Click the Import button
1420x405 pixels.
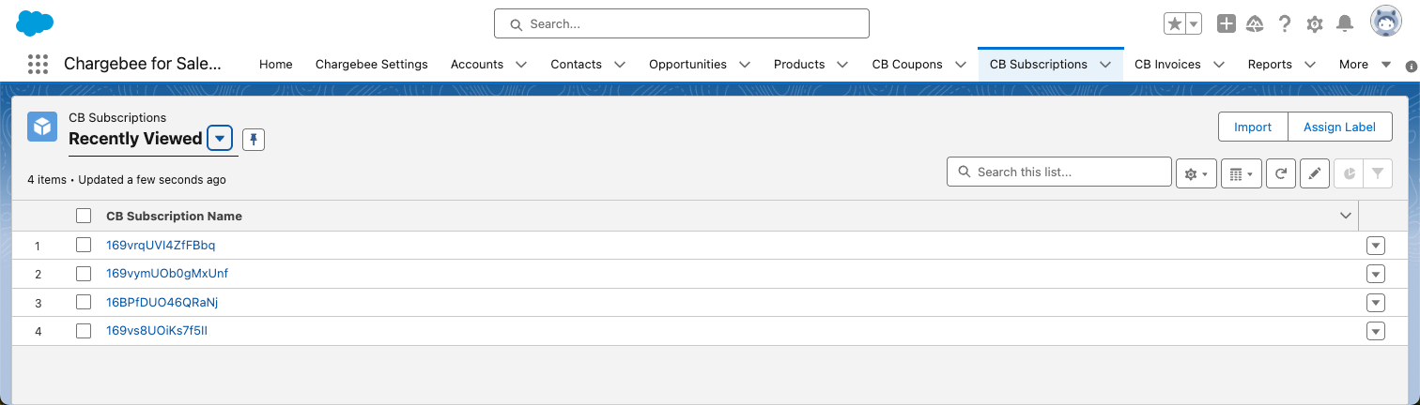(1252, 127)
